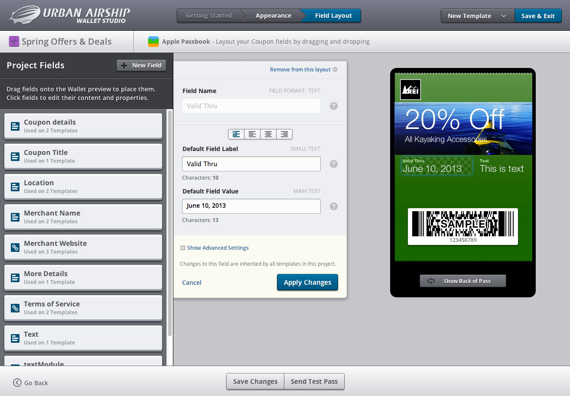Viewport: 570px width, 396px height.
Task: Select the Terms of Service field card
Action: (83, 308)
